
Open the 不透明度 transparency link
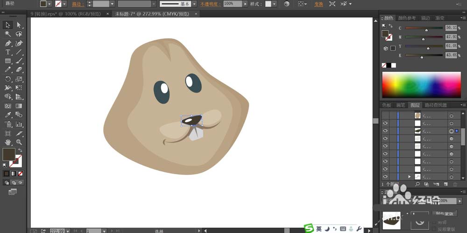tap(210, 4)
